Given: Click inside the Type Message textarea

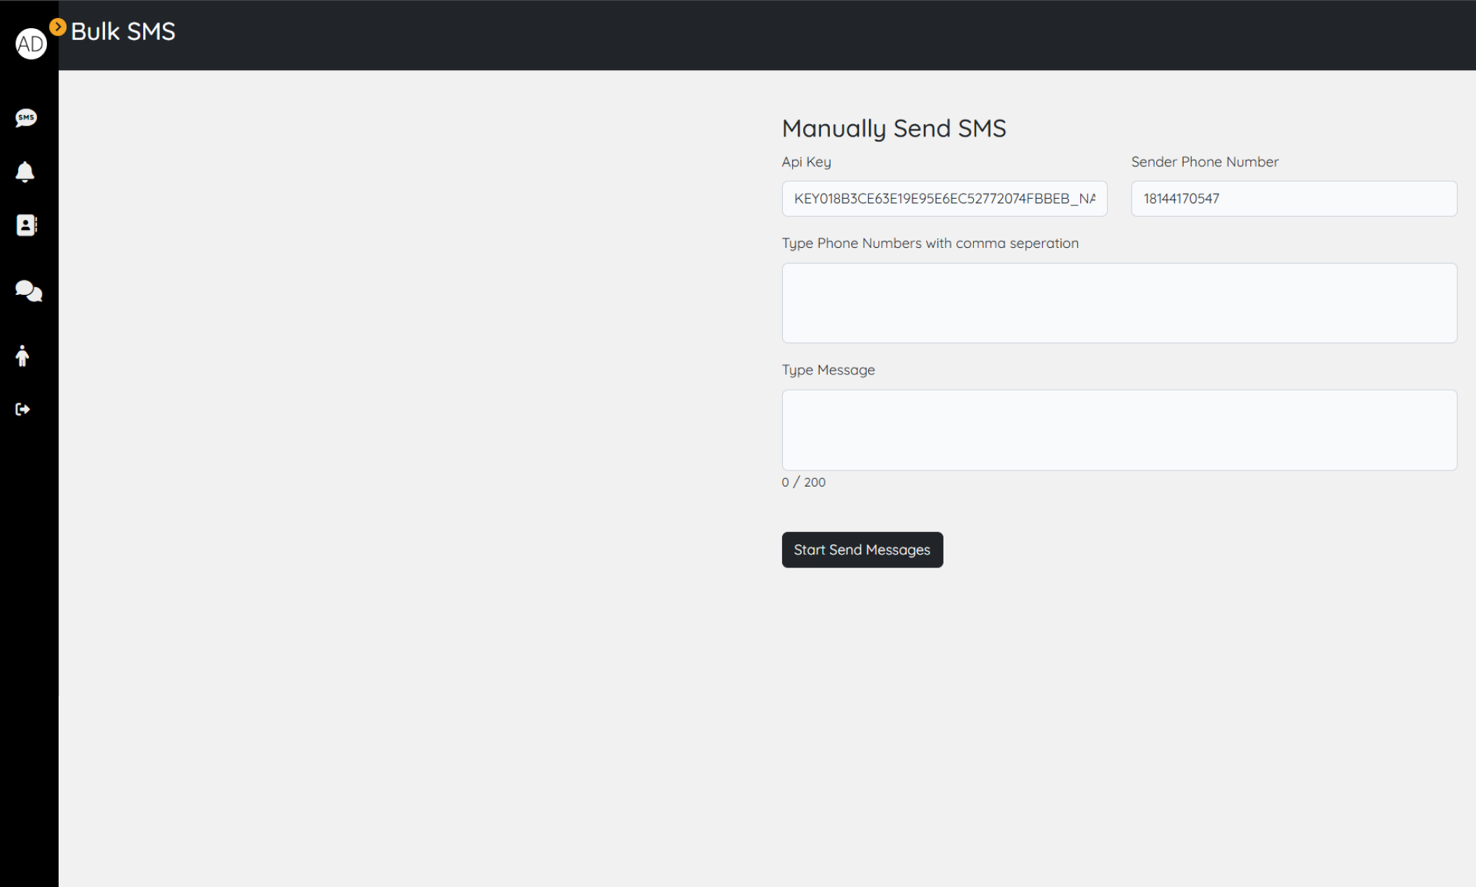Looking at the screenshot, I should (1119, 430).
